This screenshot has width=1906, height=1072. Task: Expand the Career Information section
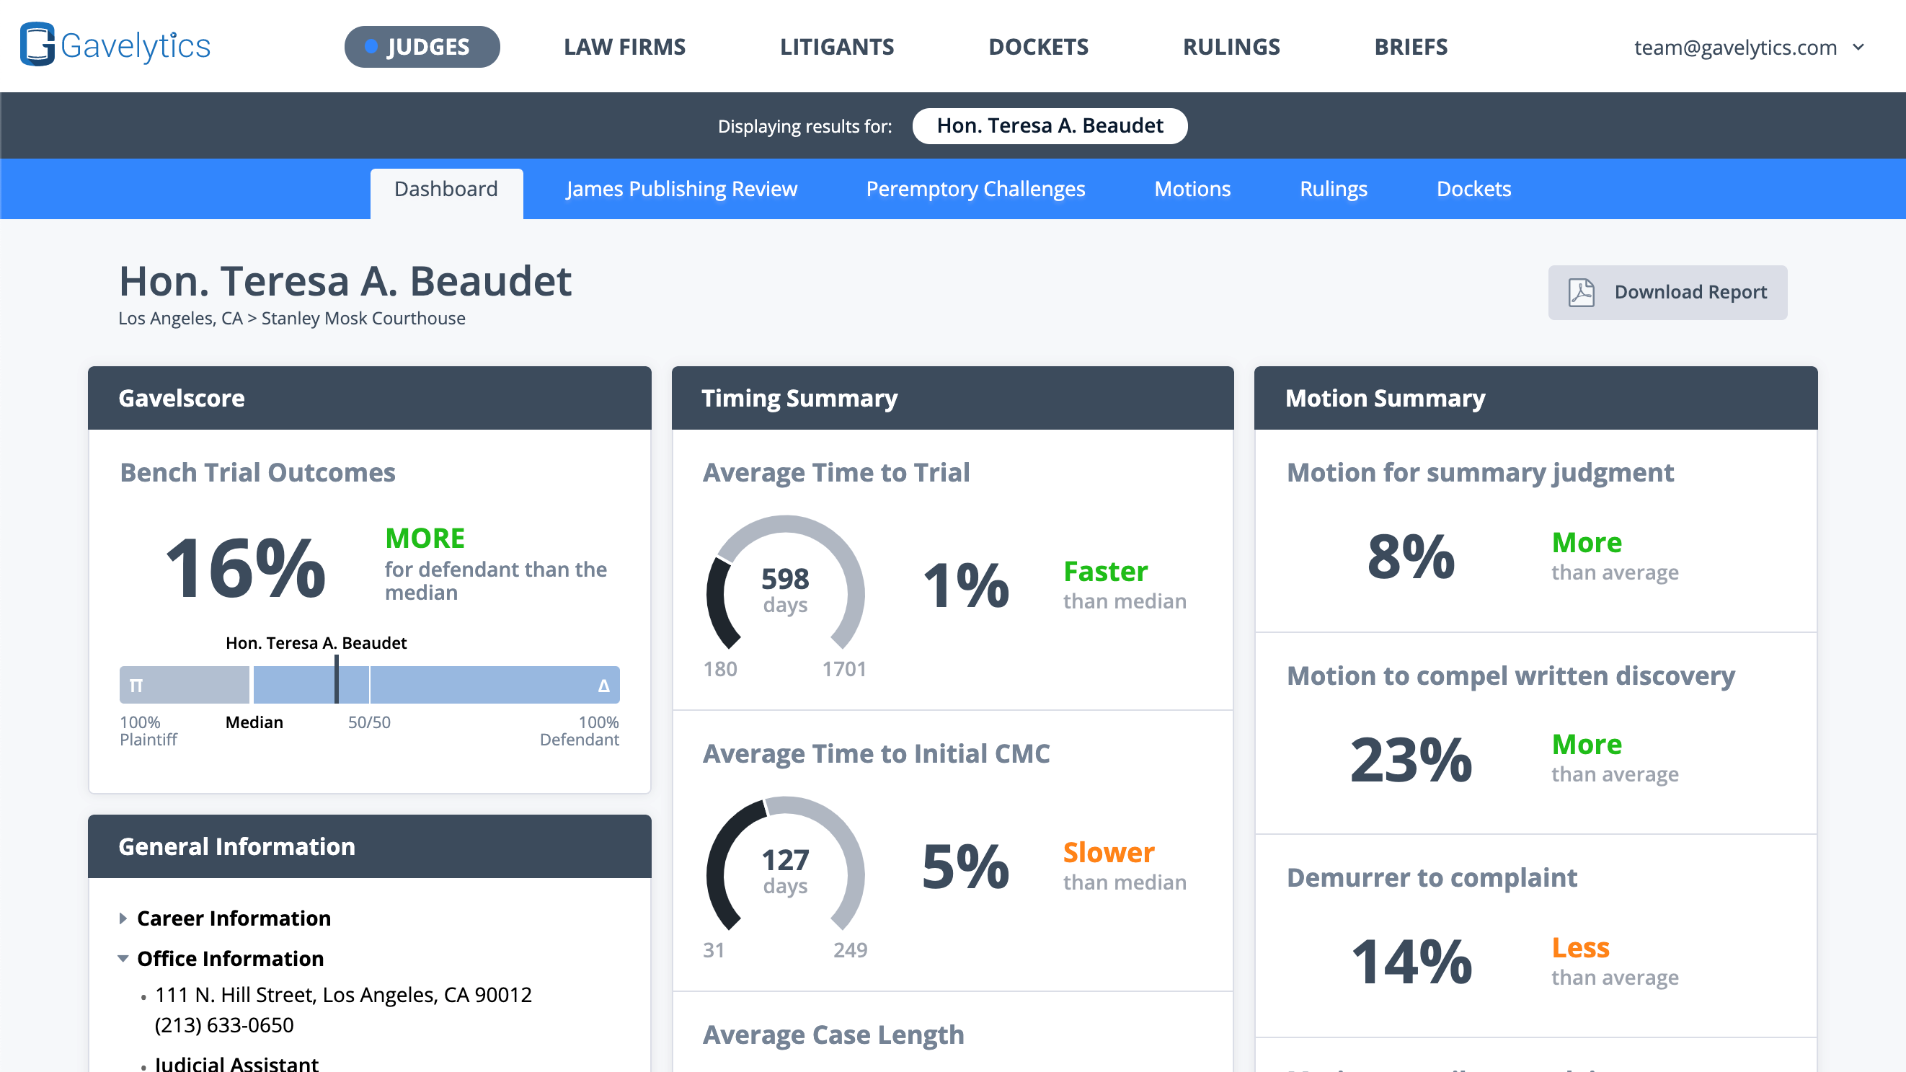point(234,916)
